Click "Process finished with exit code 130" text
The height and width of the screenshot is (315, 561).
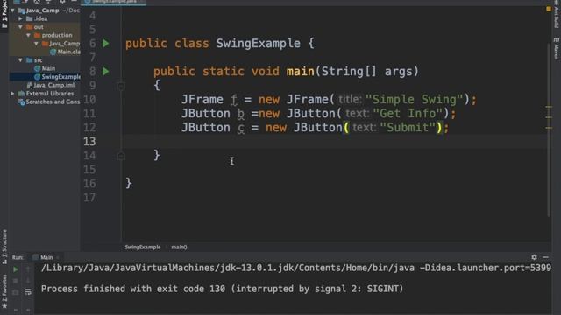[133, 289]
